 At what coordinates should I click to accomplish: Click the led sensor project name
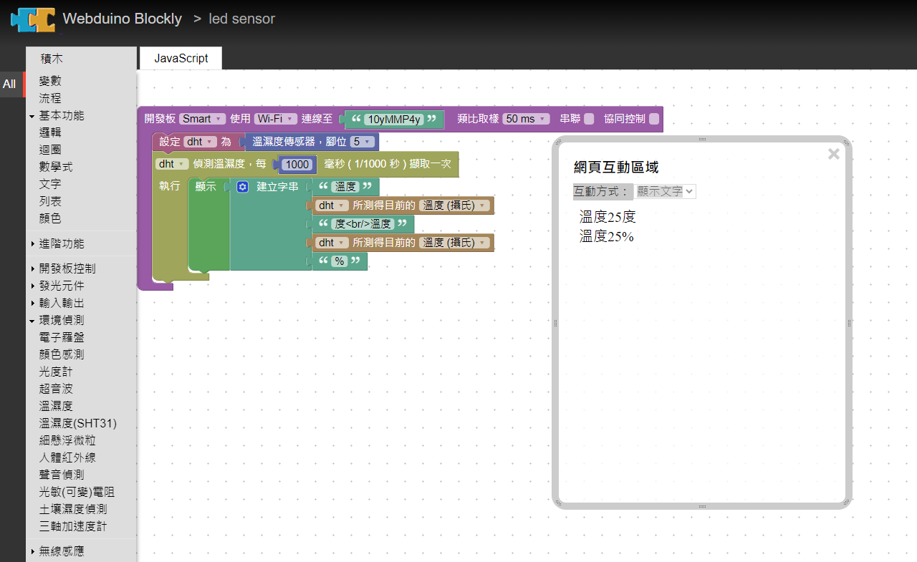coord(241,19)
